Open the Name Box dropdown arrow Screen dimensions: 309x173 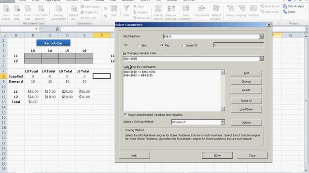[x=36, y=29]
